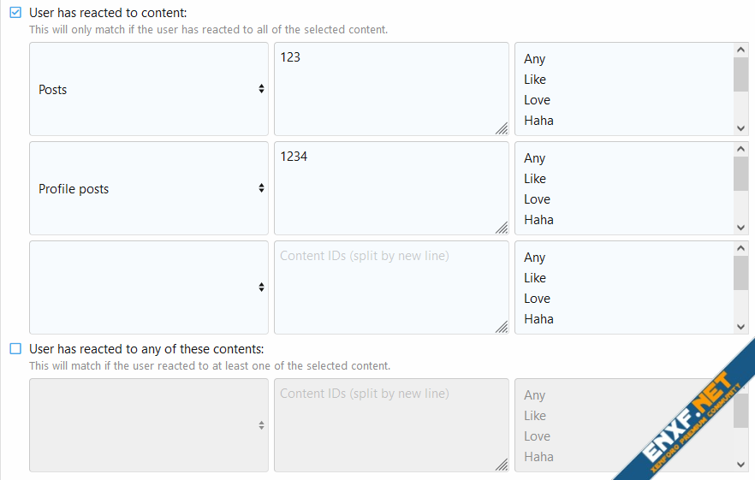Image resolution: width=755 pixels, height=480 pixels.
Task: Select 'Love' reaction in the Posts row
Action: (537, 100)
